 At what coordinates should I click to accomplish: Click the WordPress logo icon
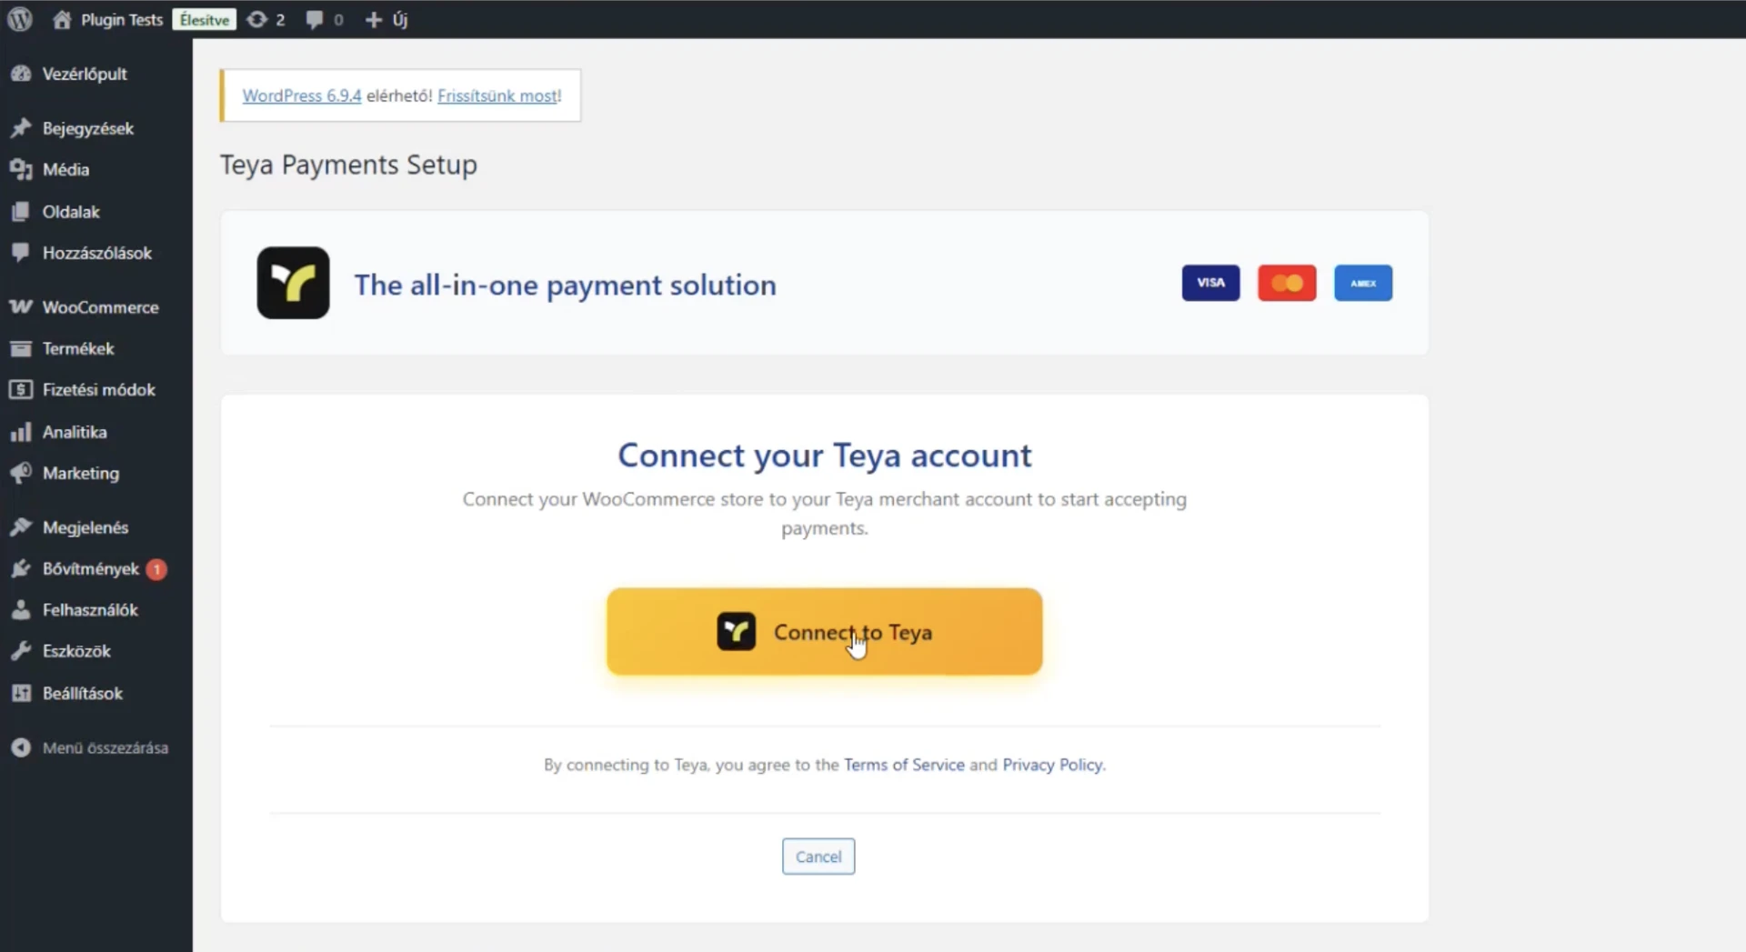20,19
